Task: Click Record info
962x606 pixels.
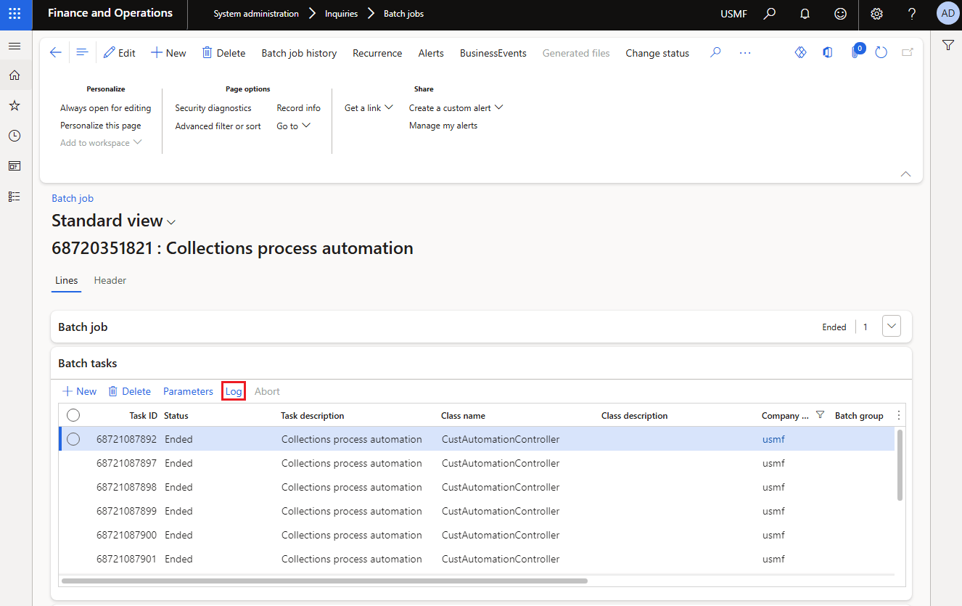Action: pos(299,107)
